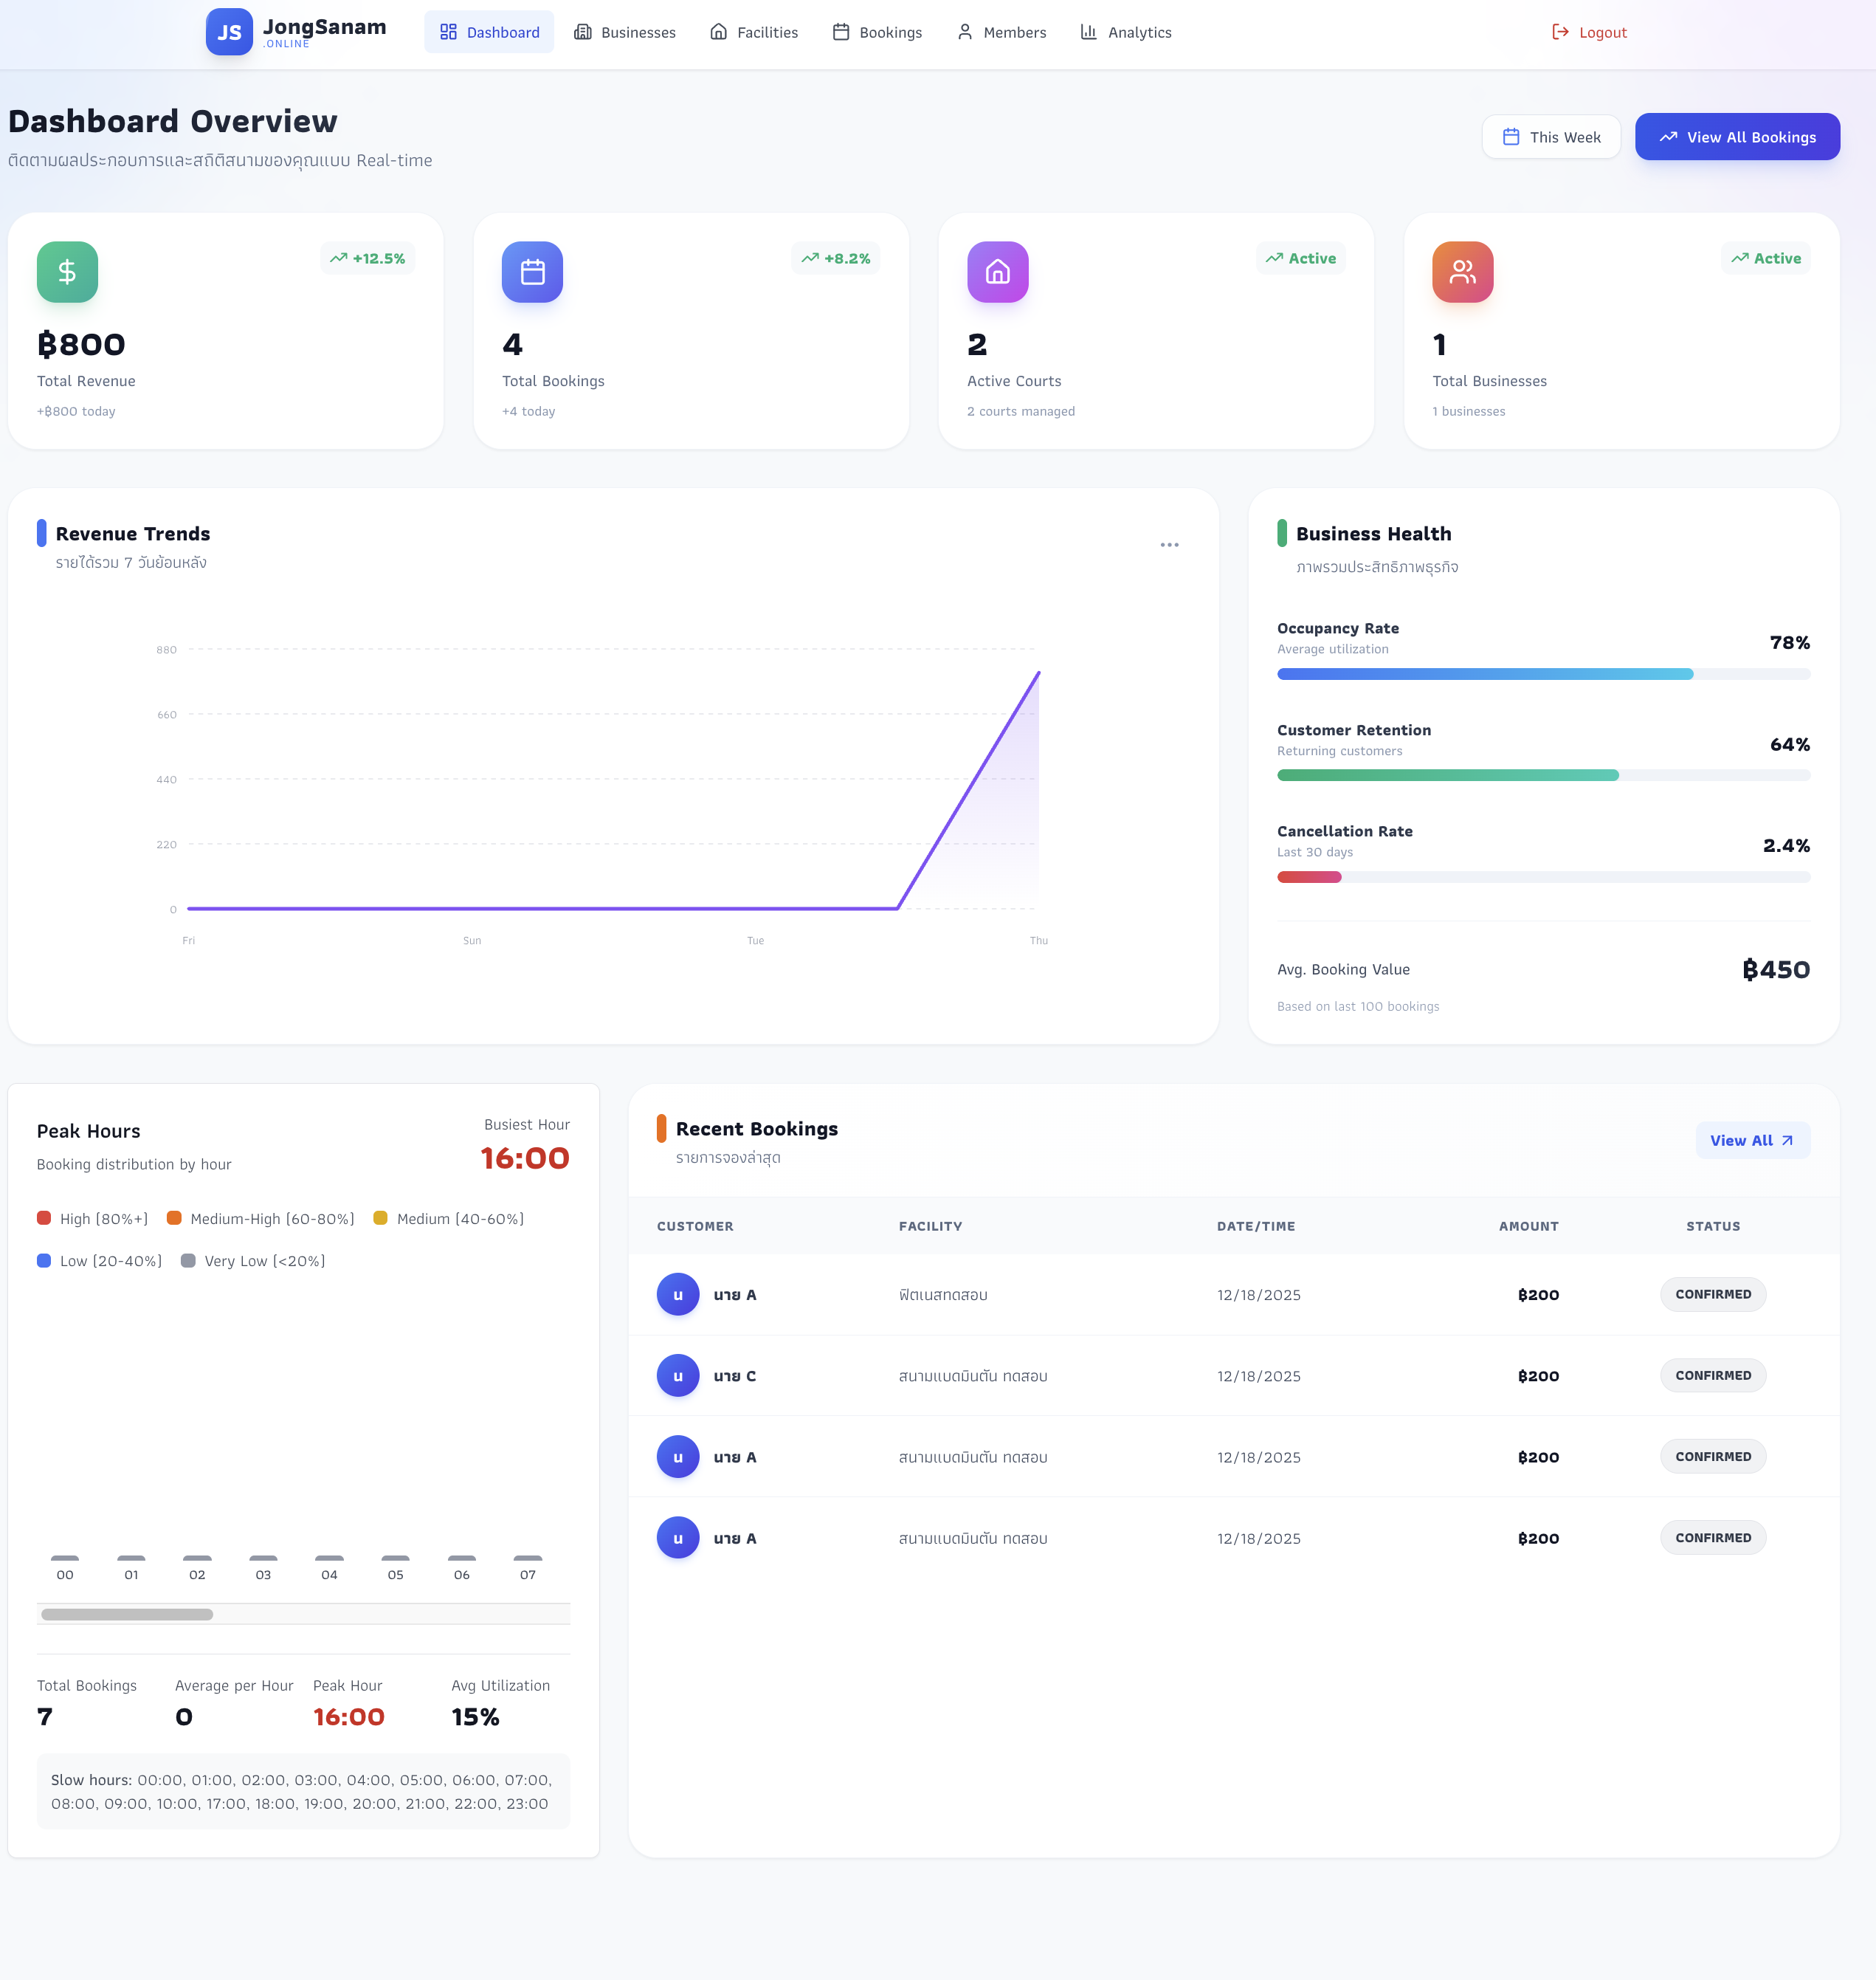
Task: Open the Businesses nav tab
Action: [625, 32]
